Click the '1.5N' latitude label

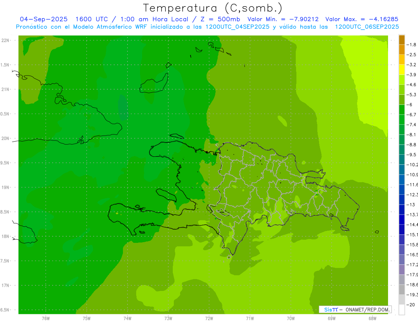coord(5,65)
